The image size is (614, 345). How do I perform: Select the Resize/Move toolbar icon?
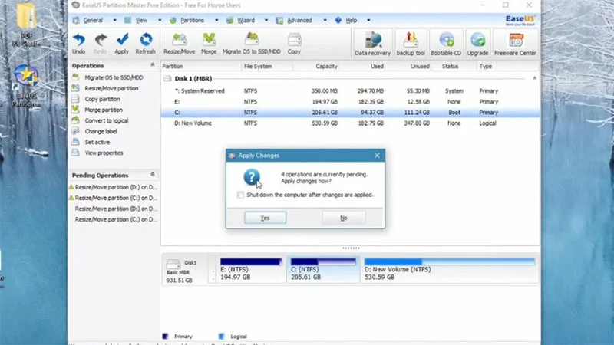[x=180, y=43]
